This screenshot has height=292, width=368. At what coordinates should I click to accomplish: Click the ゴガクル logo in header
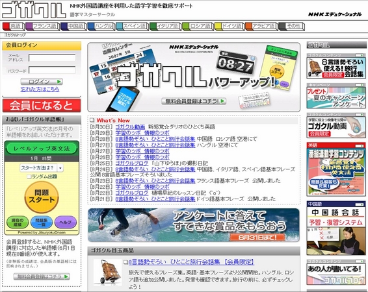click(34, 10)
